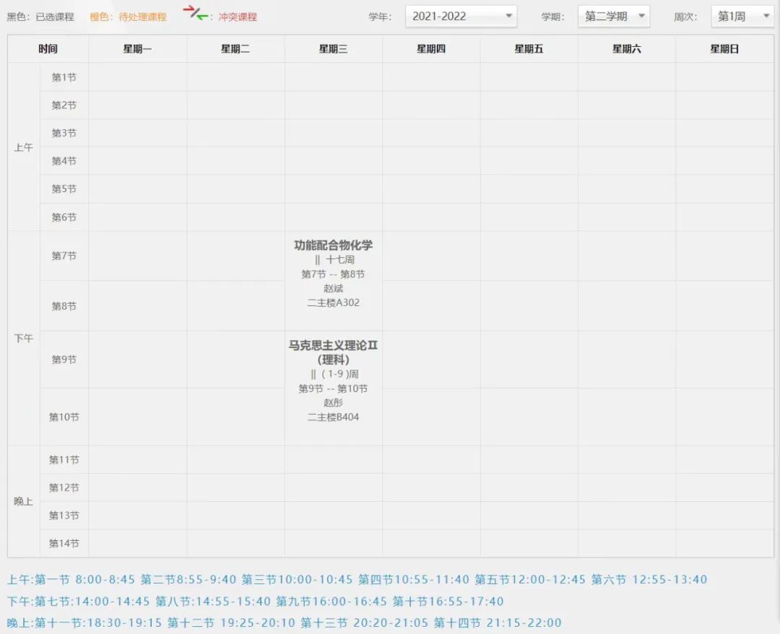The width and height of the screenshot is (780, 634).
Task: Select the 第1节 row label
Action: [x=64, y=77]
